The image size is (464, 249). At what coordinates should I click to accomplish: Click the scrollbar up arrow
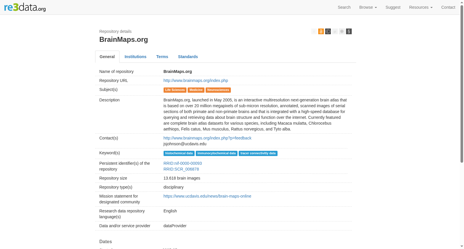tap(462, 2)
